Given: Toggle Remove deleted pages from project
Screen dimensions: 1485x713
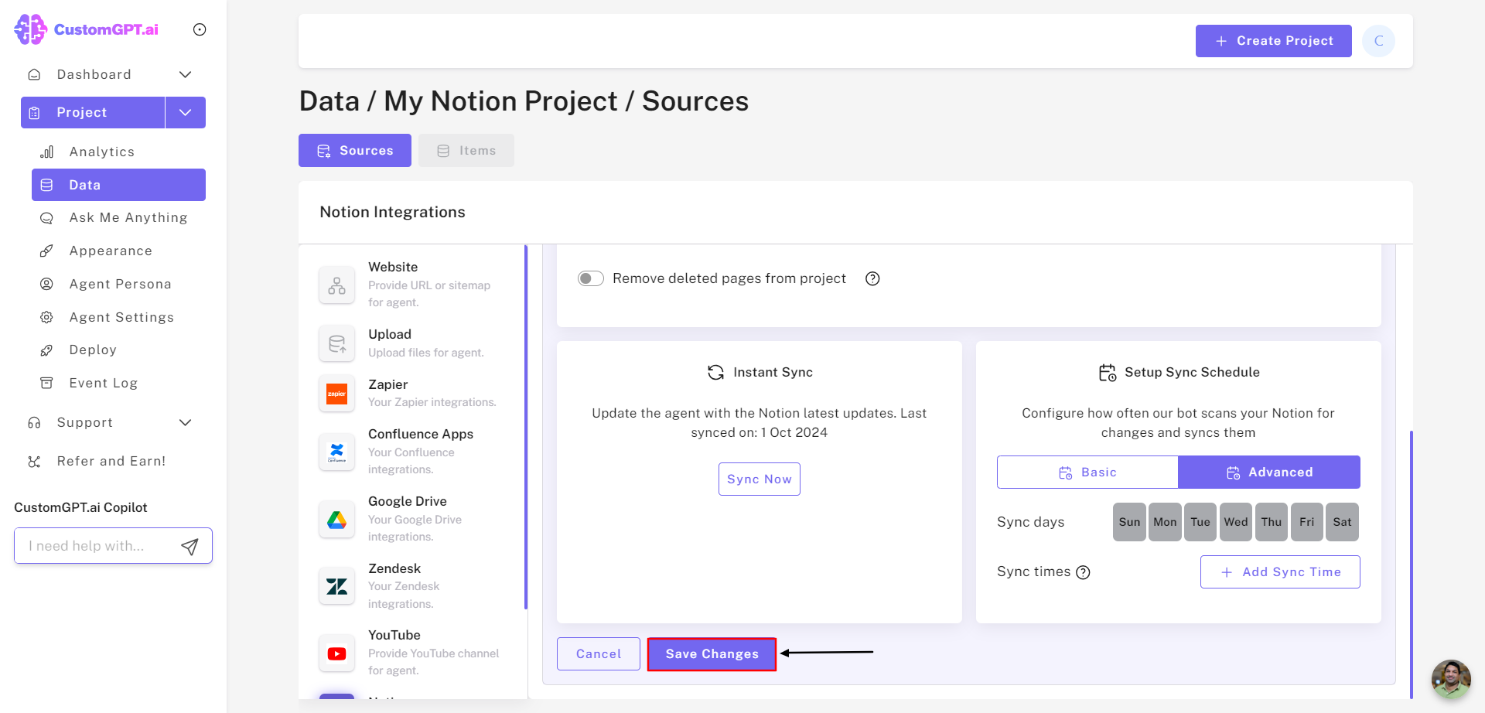Looking at the screenshot, I should 591,278.
